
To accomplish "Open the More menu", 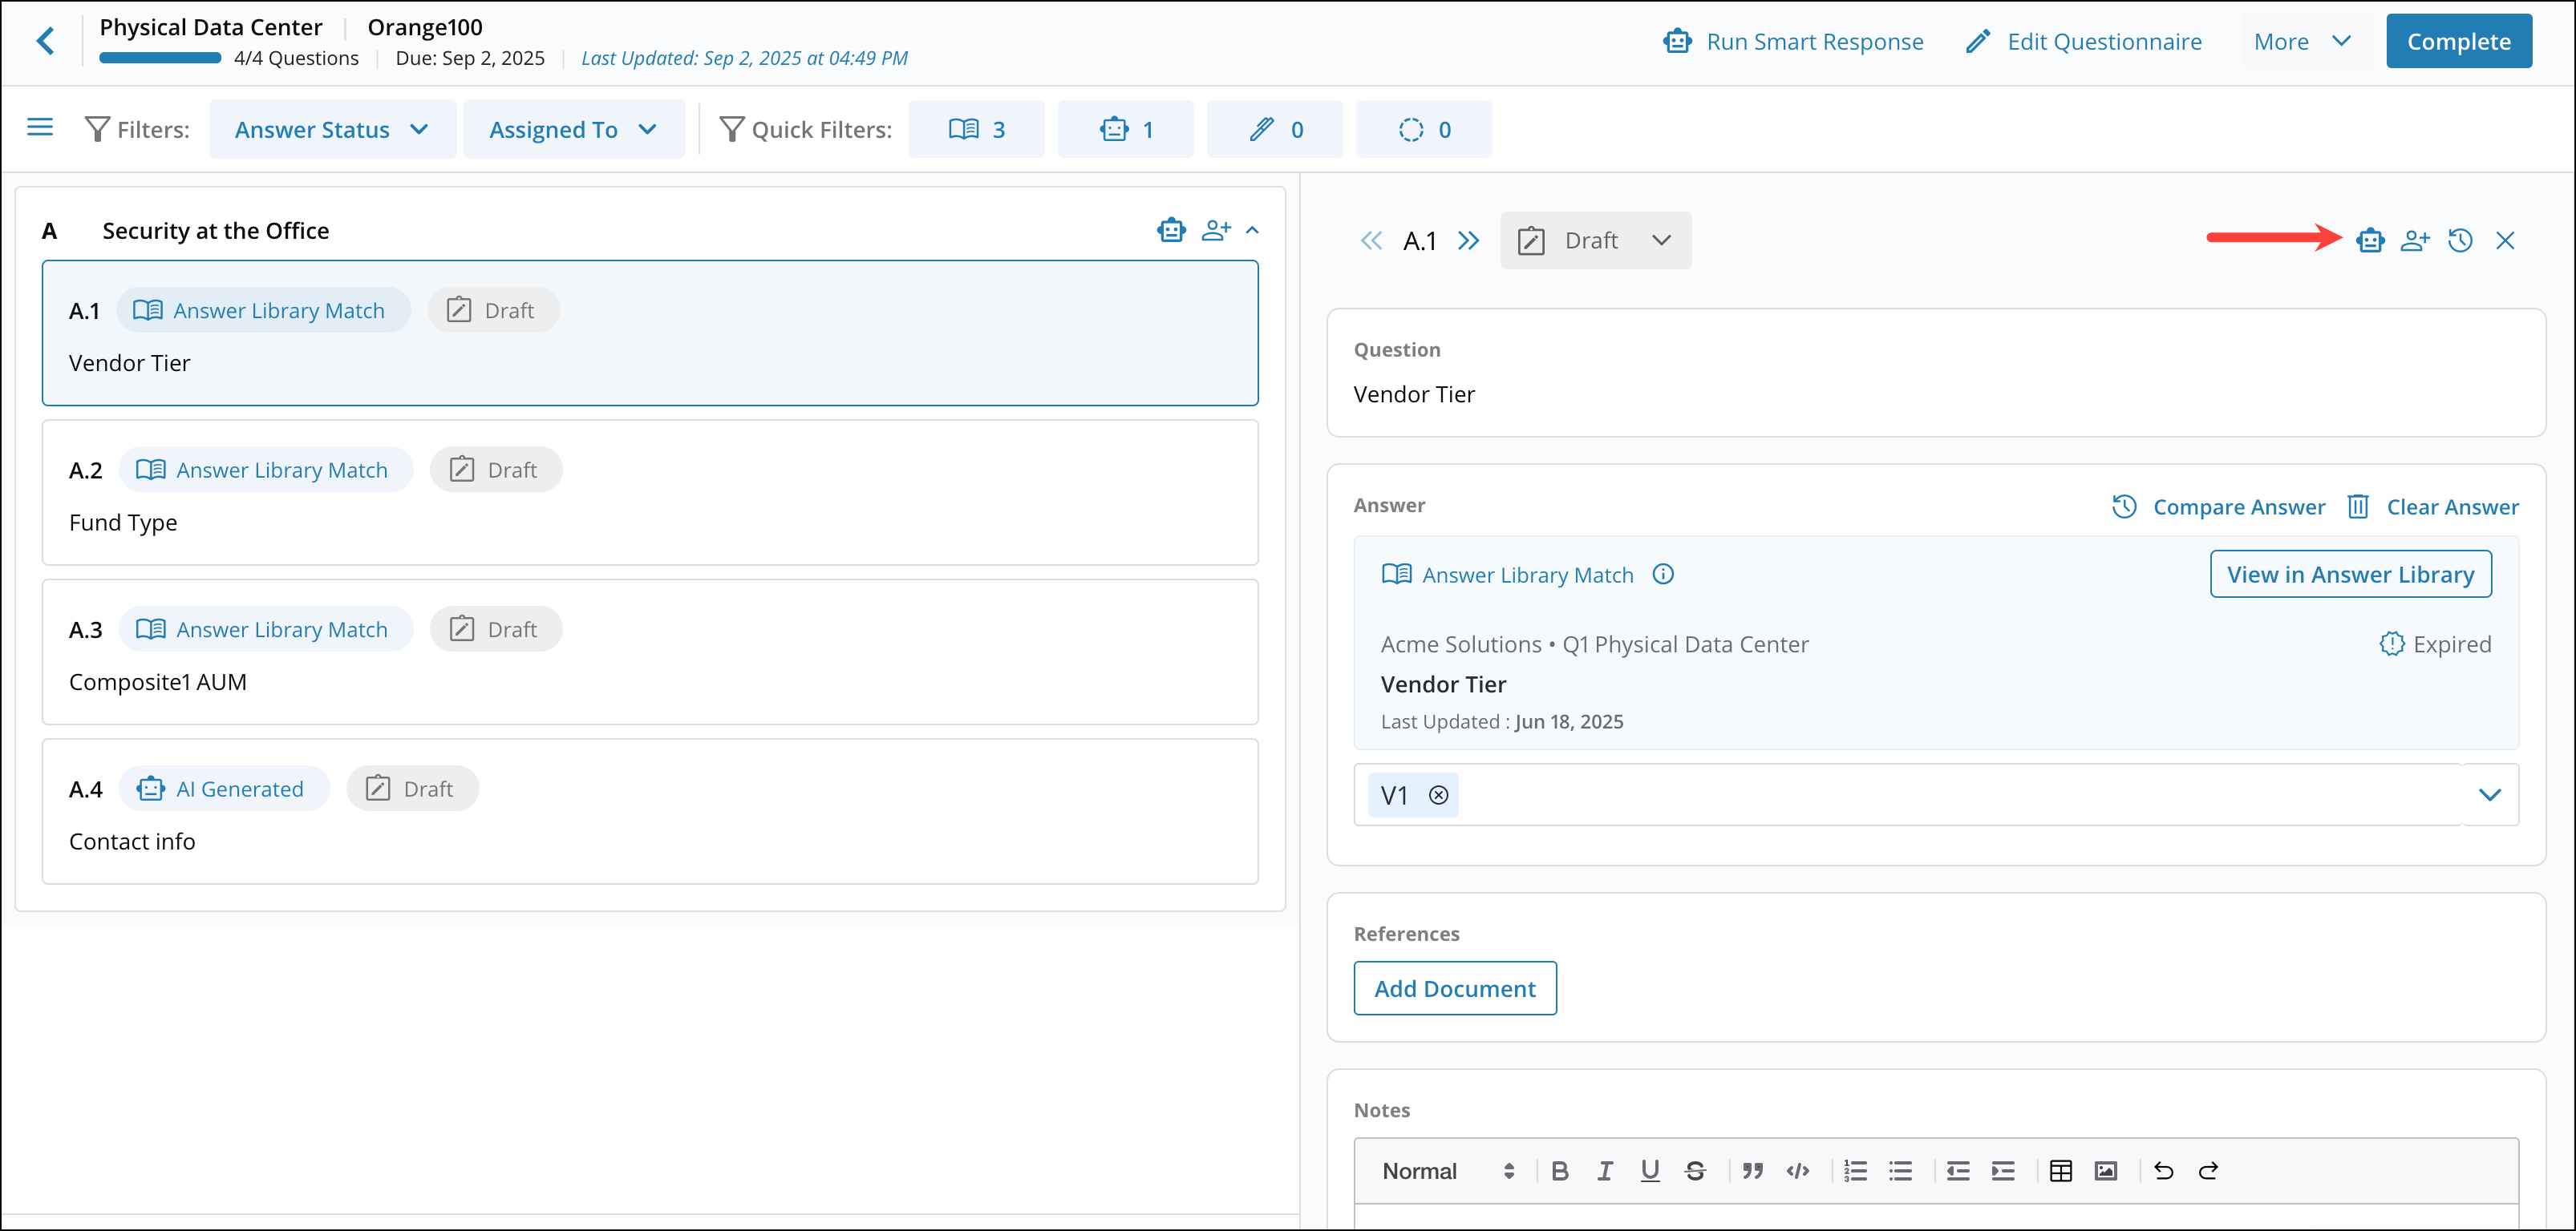I will point(2302,41).
